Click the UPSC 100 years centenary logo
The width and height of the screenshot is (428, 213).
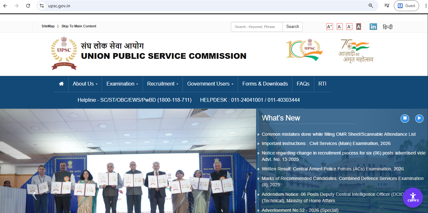point(304,50)
